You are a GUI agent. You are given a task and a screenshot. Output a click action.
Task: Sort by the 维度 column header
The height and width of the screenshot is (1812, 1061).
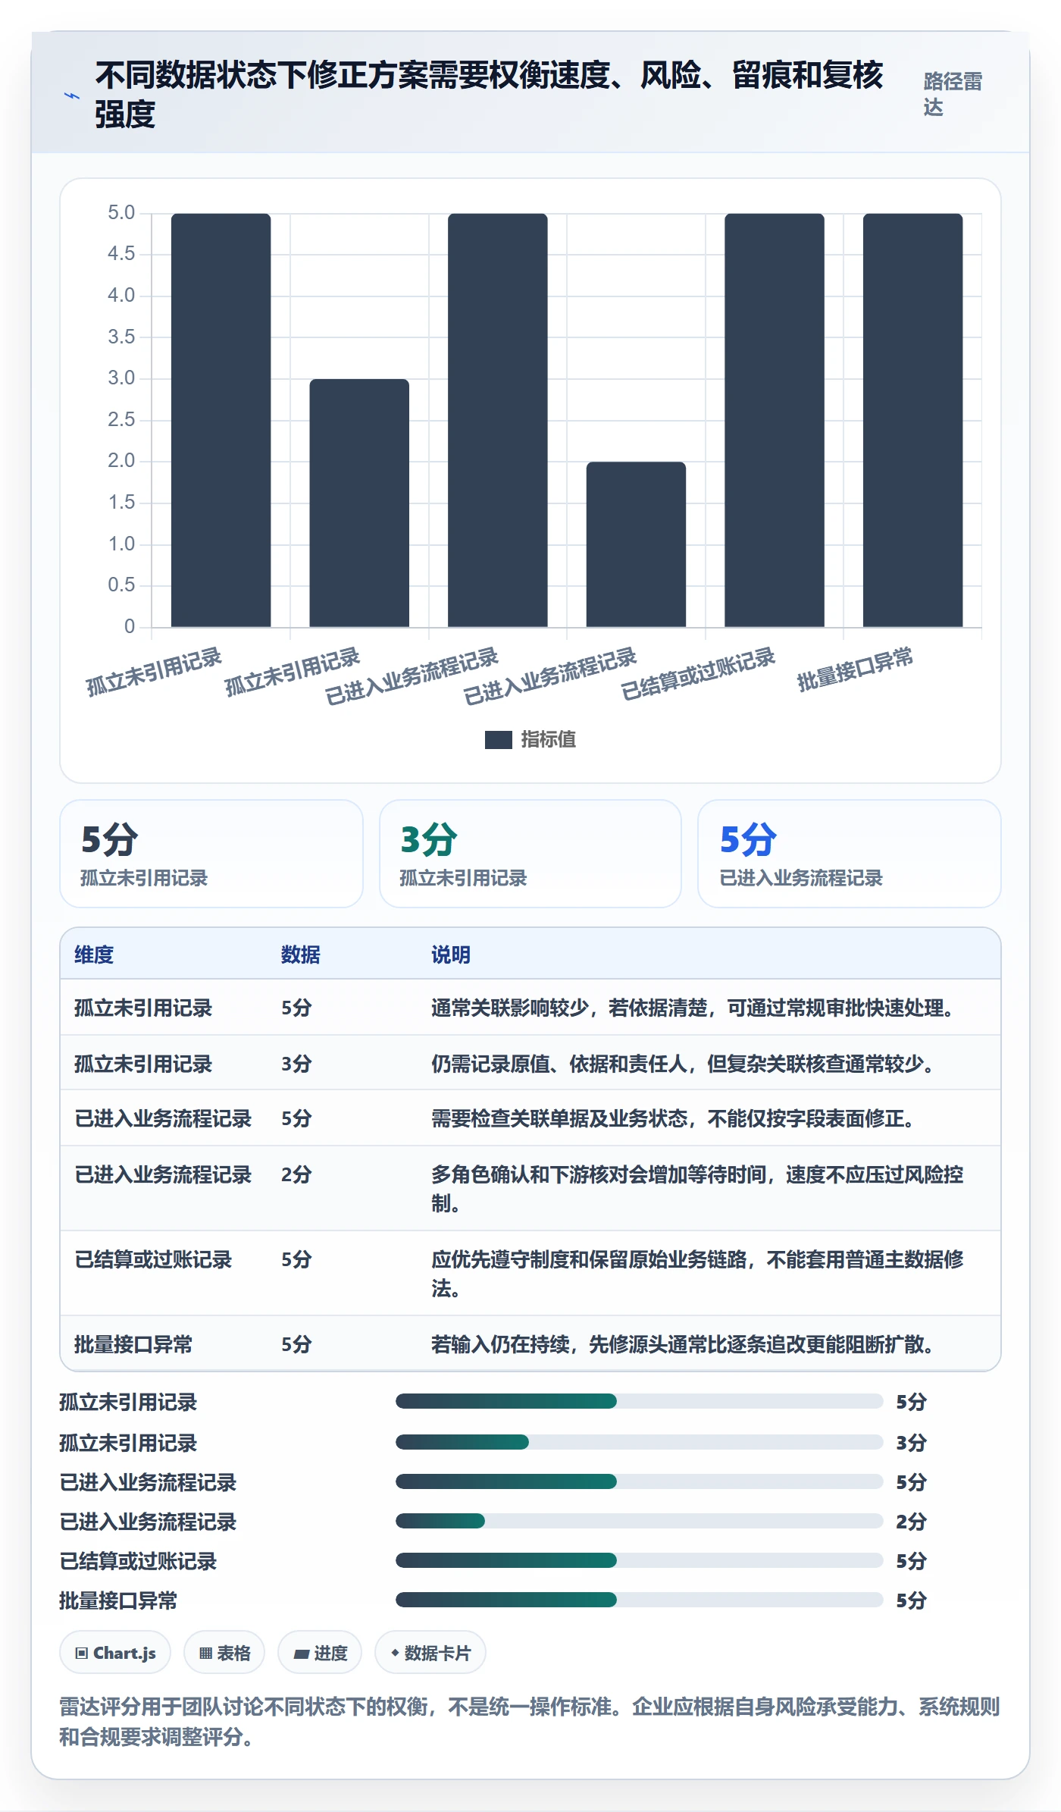pyautogui.click(x=94, y=955)
